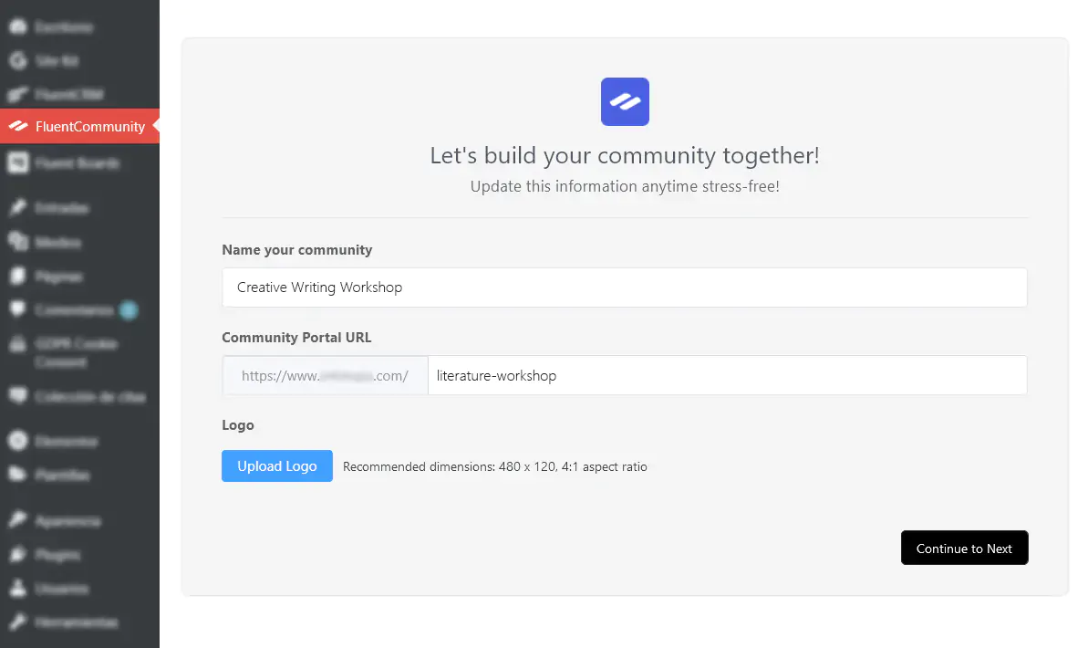Click the FluentCommunity logo above the heading
1088x648 pixels.
[x=625, y=101]
